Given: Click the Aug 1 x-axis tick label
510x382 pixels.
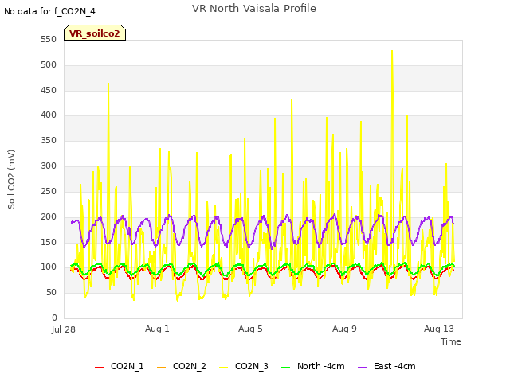Looking at the screenshot, I should [157, 329].
